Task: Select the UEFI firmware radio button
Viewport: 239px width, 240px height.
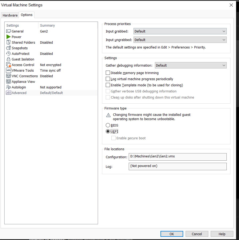Action: coord(108,131)
